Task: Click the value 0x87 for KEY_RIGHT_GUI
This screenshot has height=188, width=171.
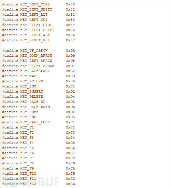Action: pyautogui.click(x=70, y=40)
